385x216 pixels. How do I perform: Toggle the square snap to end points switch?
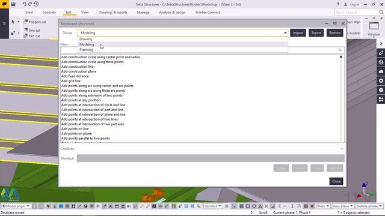248,206
